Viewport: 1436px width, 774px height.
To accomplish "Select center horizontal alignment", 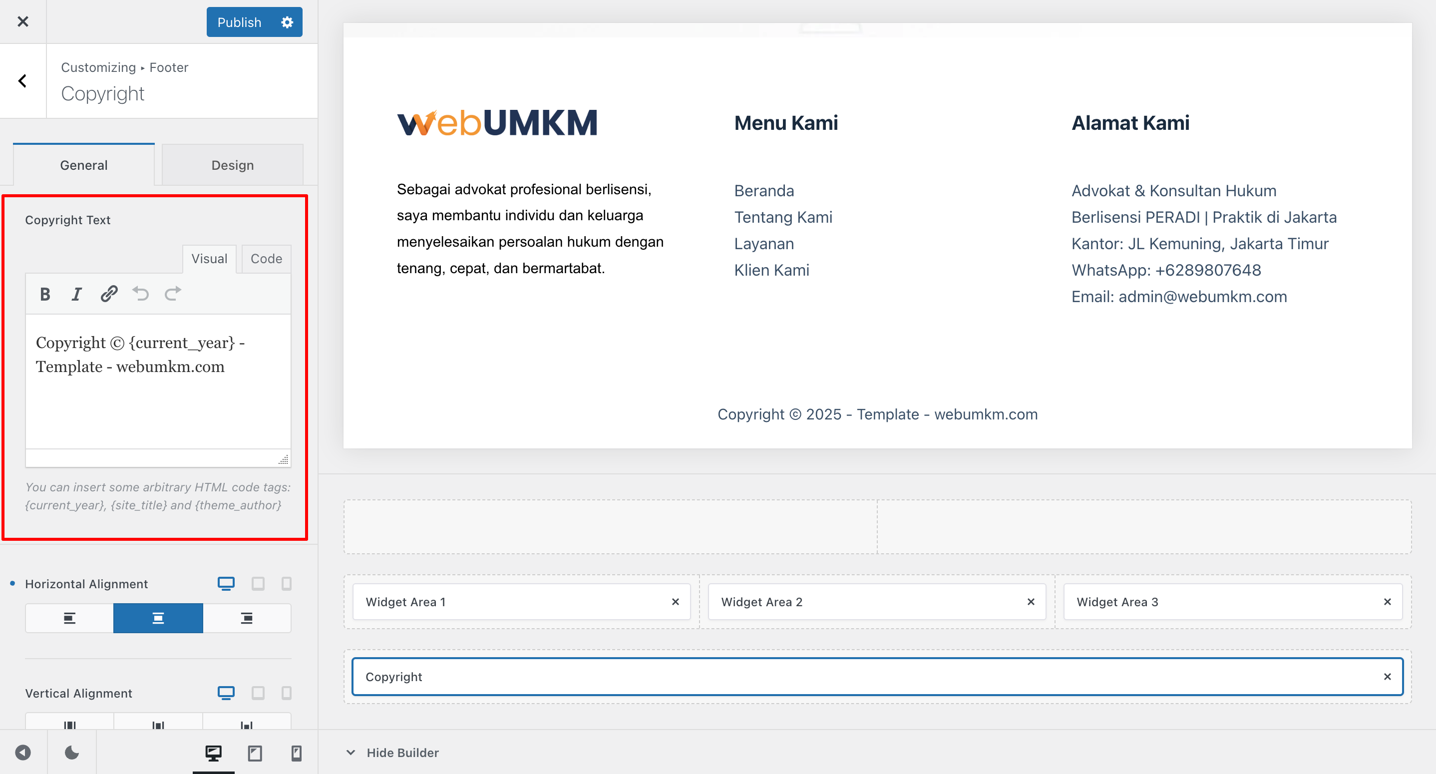I will point(158,618).
